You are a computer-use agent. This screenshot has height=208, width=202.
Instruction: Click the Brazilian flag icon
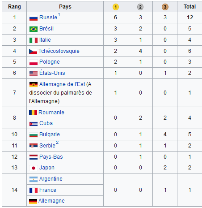(34, 29)
